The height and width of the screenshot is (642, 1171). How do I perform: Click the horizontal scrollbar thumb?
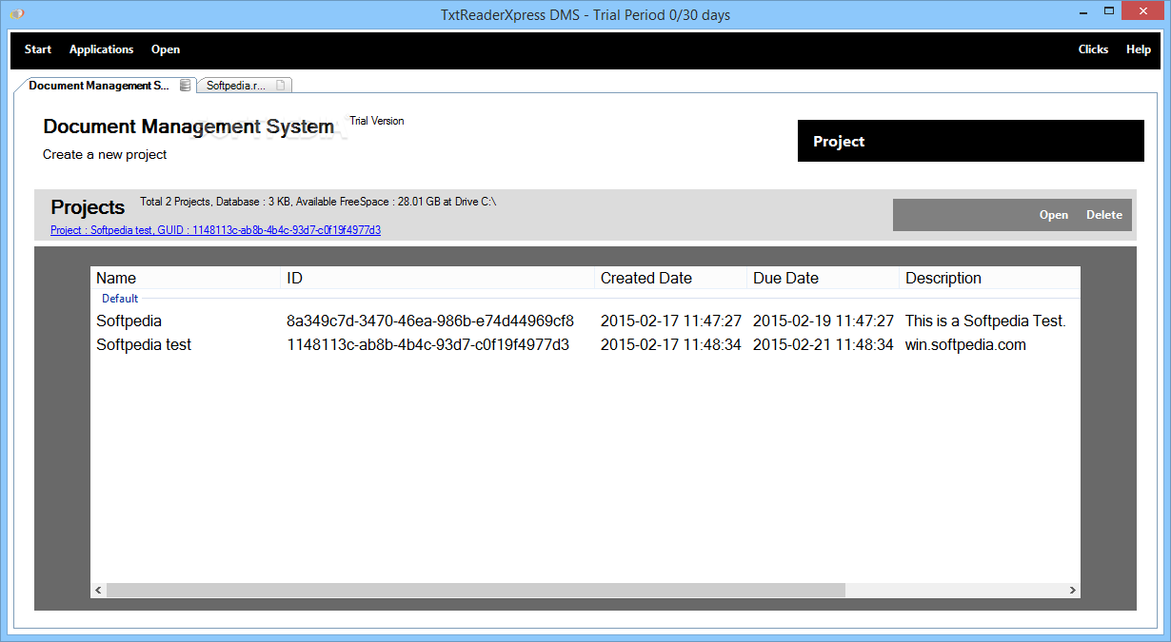(x=476, y=591)
